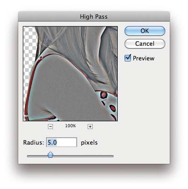Click the upper red dot in preview
188x189 pixels.
click(x=104, y=95)
